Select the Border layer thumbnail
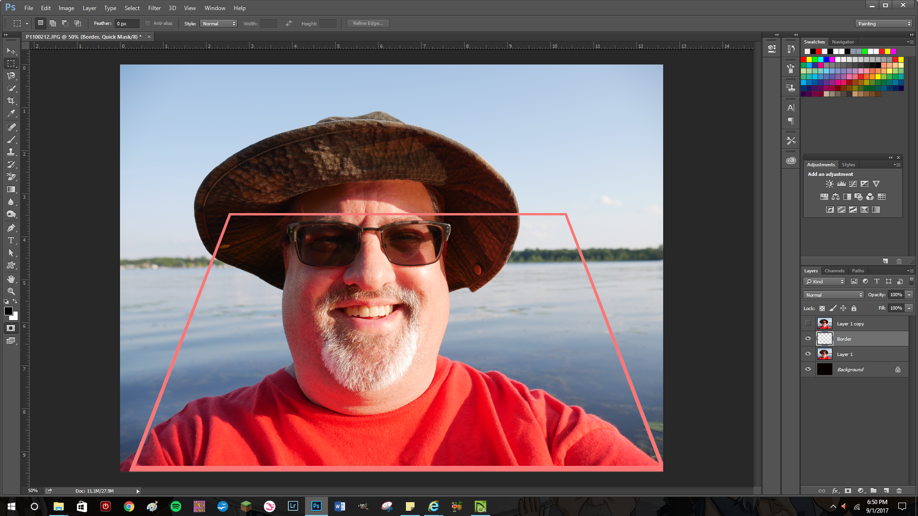Viewport: 918px width, 516px height. pyautogui.click(x=824, y=339)
